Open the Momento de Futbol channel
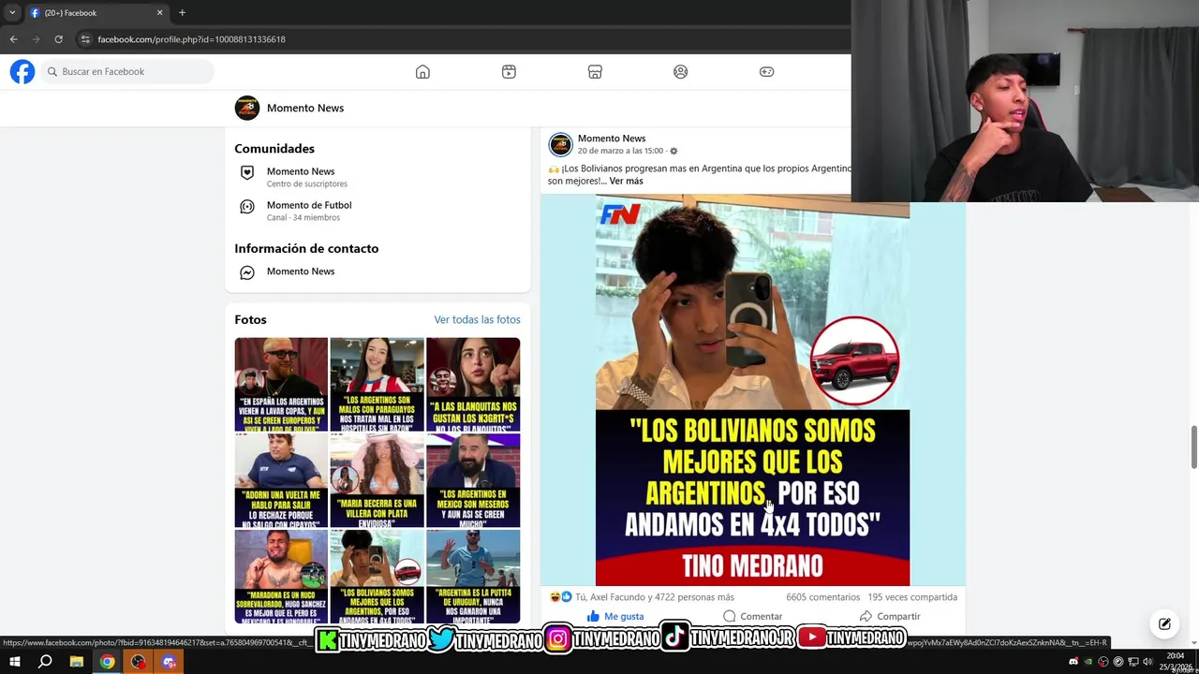Viewport: 1199px width, 674px height. 309,211
